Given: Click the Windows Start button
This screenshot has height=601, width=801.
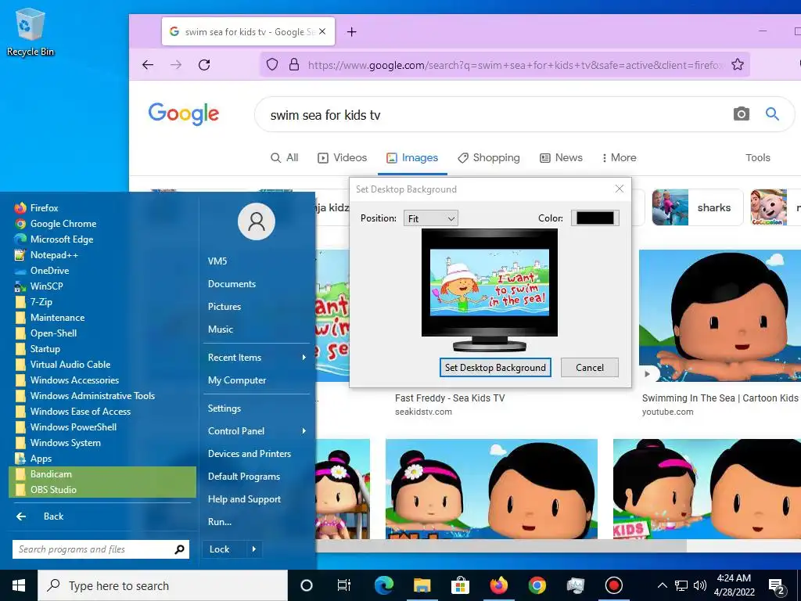Looking at the screenshot, I should 19,585.
